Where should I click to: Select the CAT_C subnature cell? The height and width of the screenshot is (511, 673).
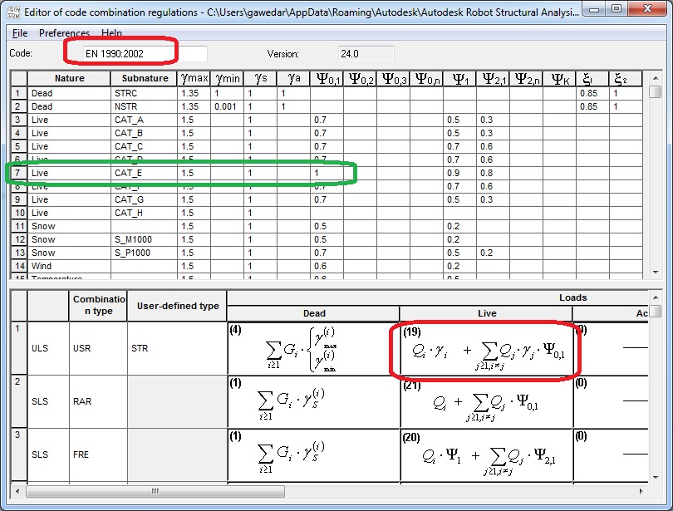tap(145, 146)
